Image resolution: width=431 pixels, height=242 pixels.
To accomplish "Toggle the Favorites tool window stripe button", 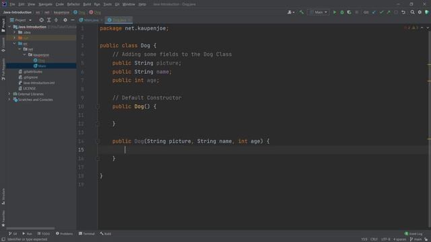I will (3, 218).
